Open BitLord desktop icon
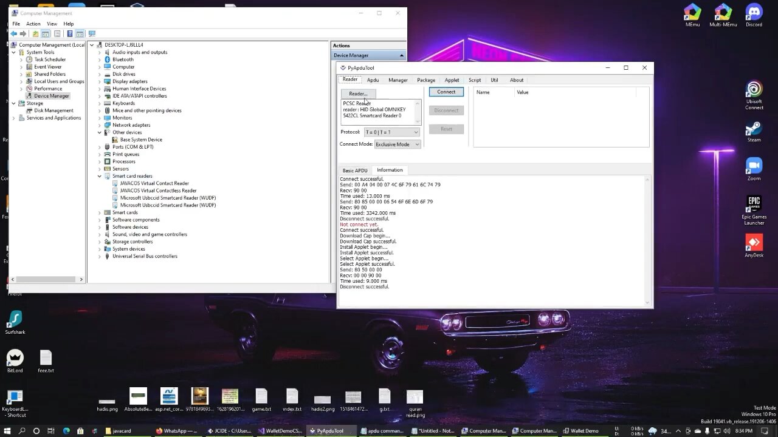 point(15,361)
